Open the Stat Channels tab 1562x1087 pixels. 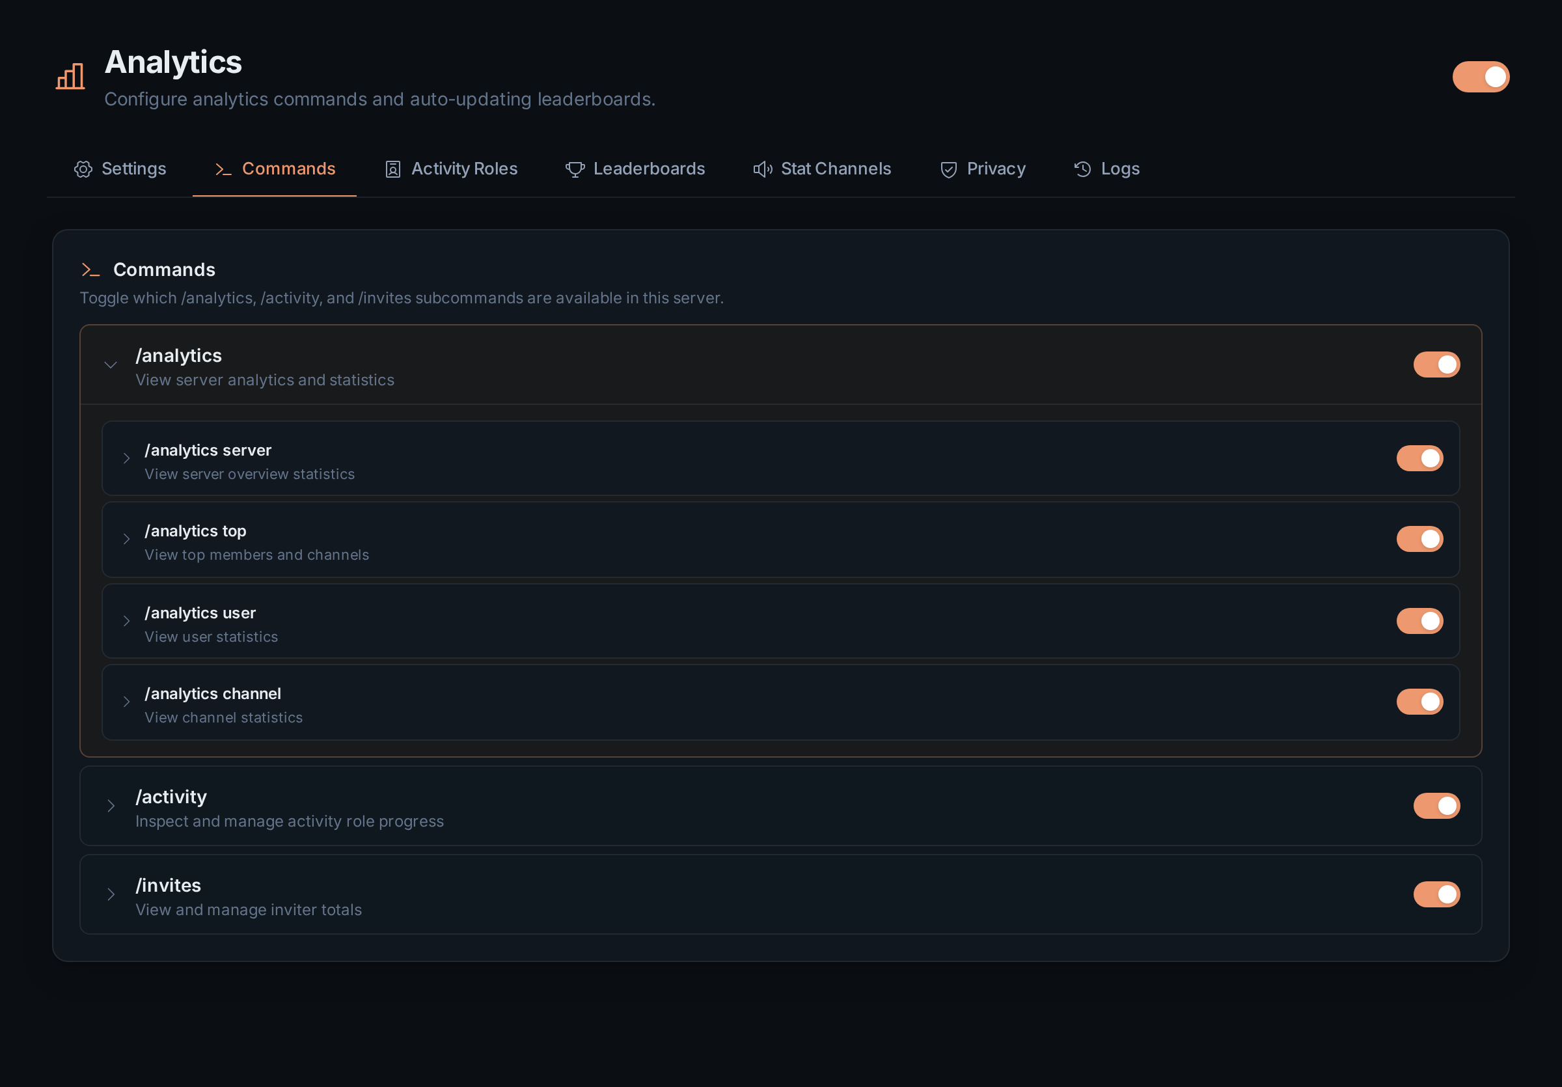822,169
